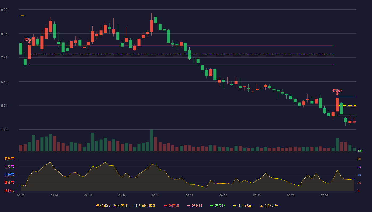Click the 建仓区 zone label

pos(9,183)
